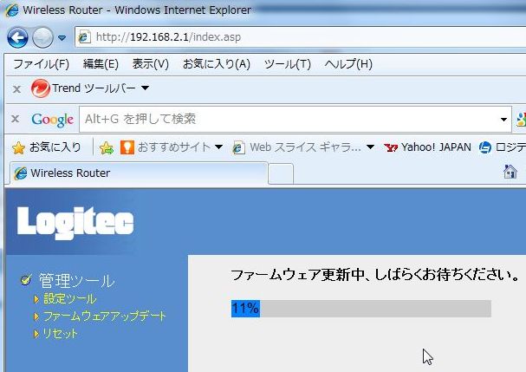Open Web スライス ギャラリー favorites link

(x=297, y=147)
